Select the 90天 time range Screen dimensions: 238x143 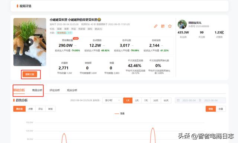click(x=166, y=101)
